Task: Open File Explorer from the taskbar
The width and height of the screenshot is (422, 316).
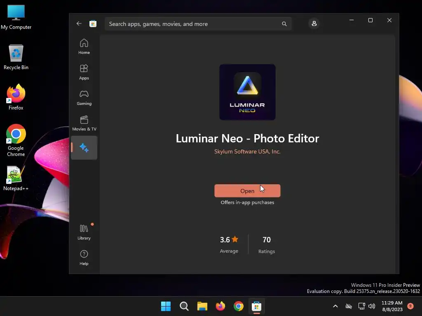Action: tap(202, 306)
